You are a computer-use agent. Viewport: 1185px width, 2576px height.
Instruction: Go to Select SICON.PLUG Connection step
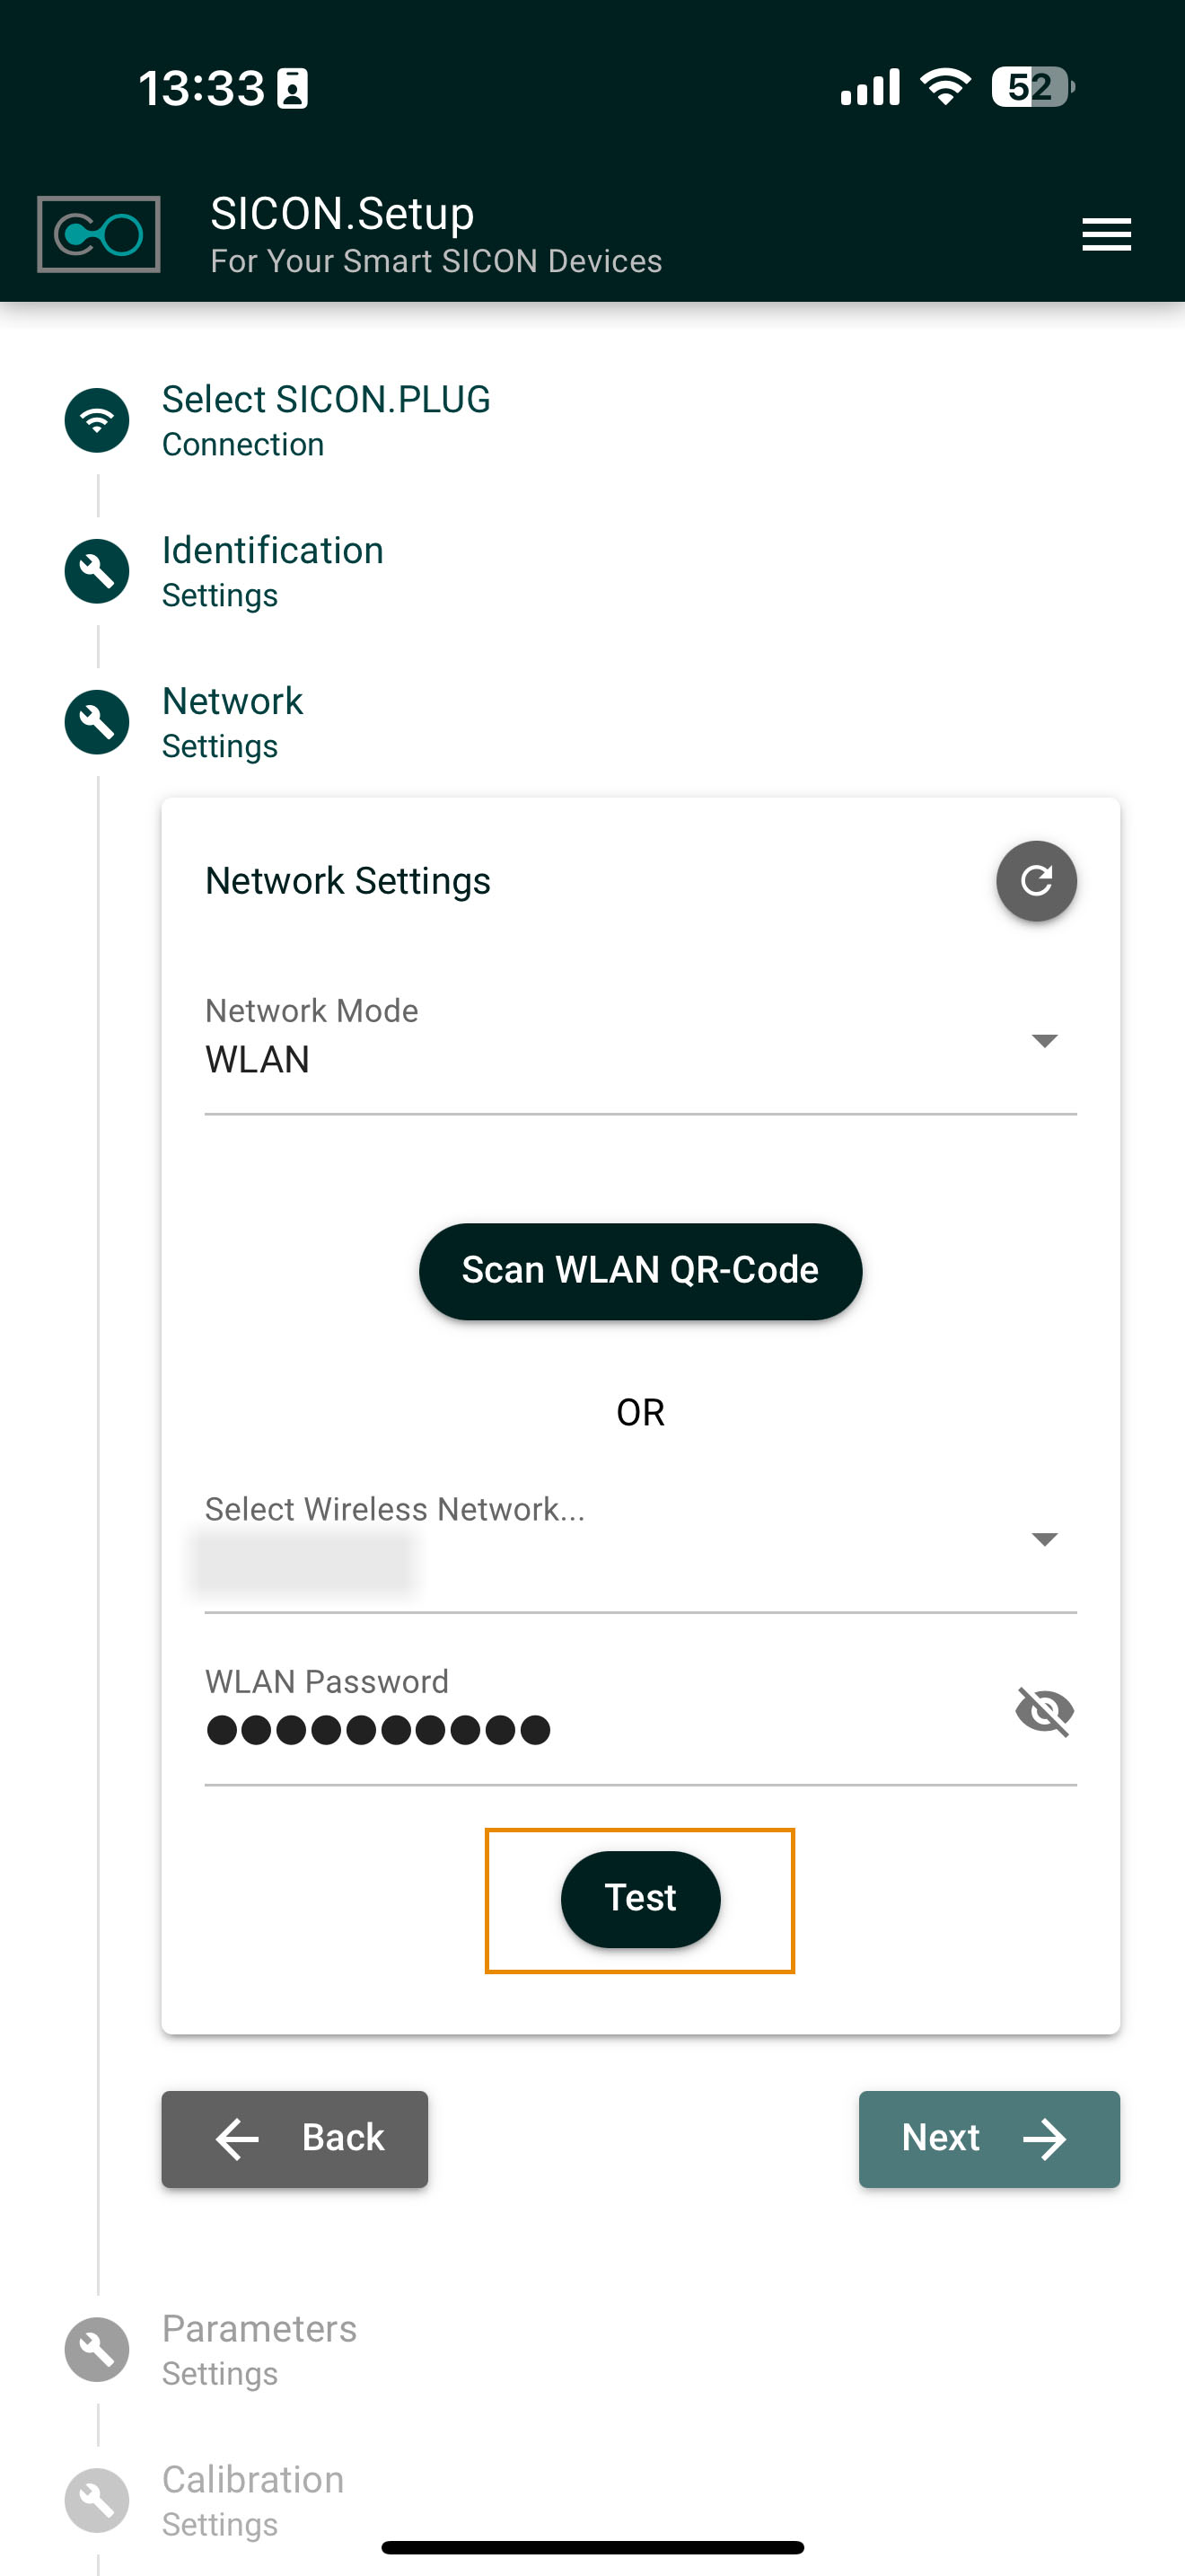click(326, 420)
